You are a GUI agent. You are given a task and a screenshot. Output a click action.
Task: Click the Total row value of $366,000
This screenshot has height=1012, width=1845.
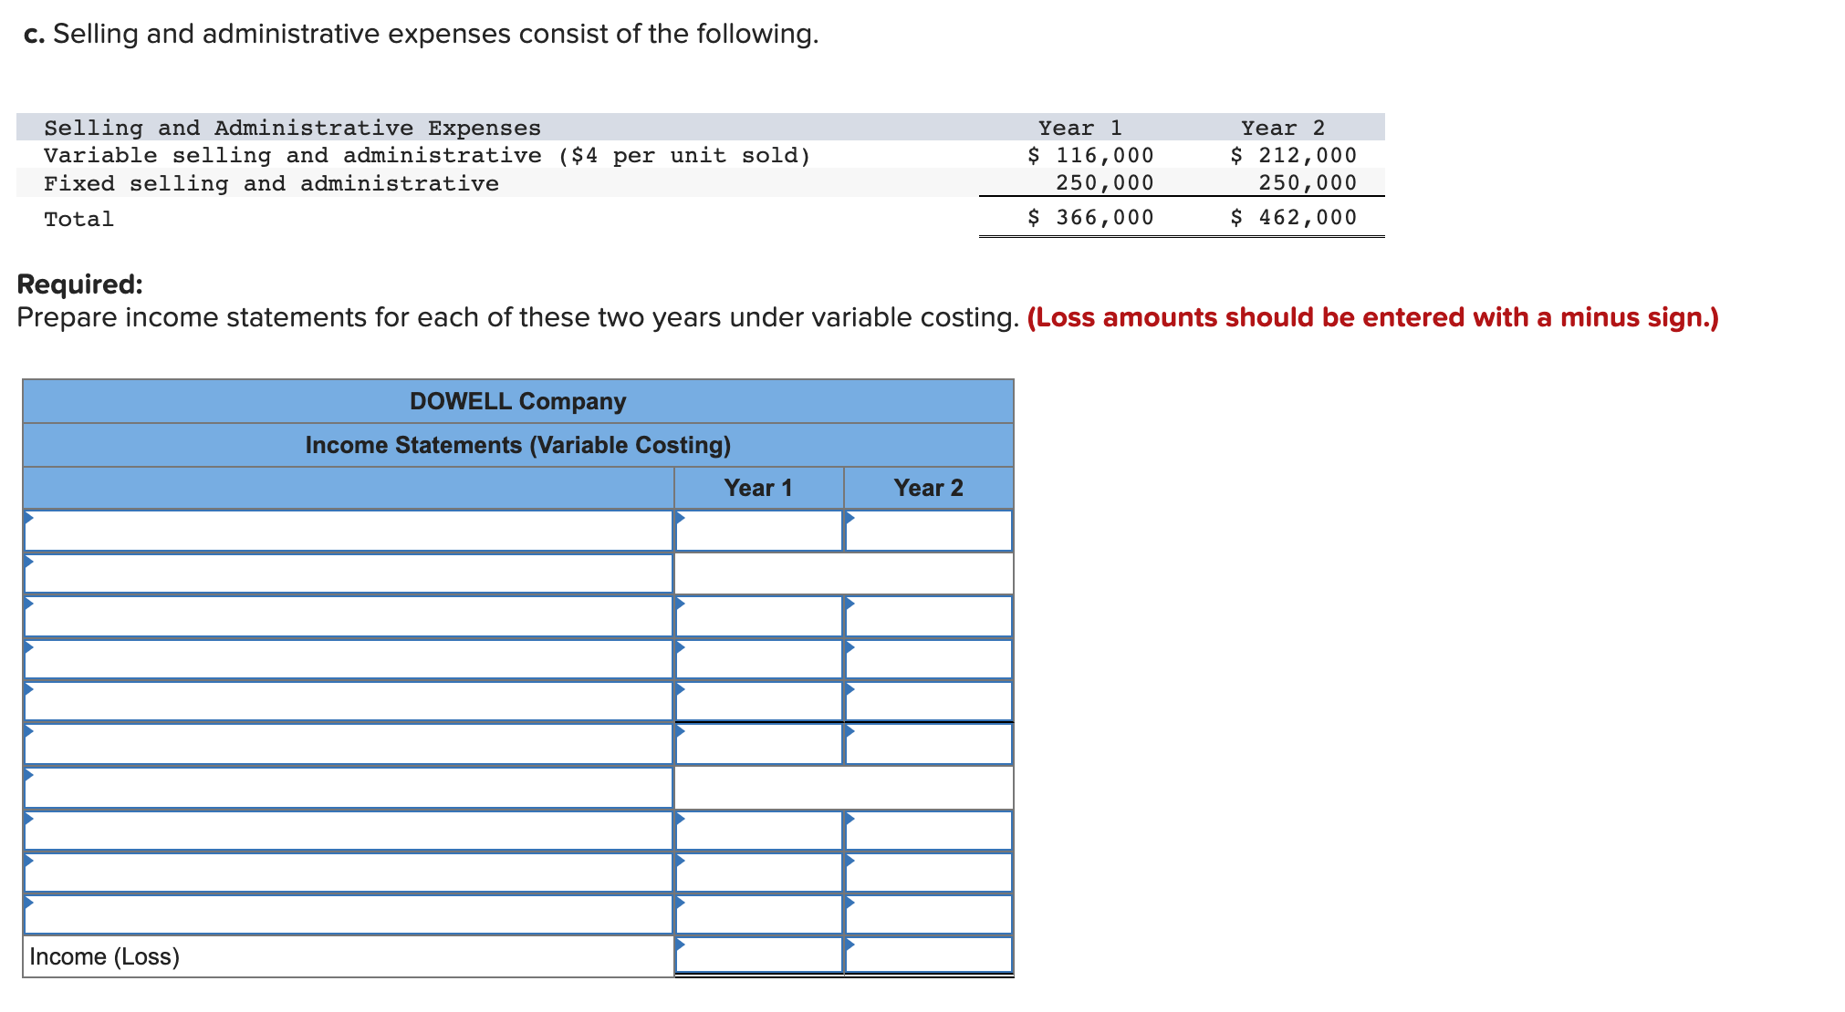(x=1090, y=217)
